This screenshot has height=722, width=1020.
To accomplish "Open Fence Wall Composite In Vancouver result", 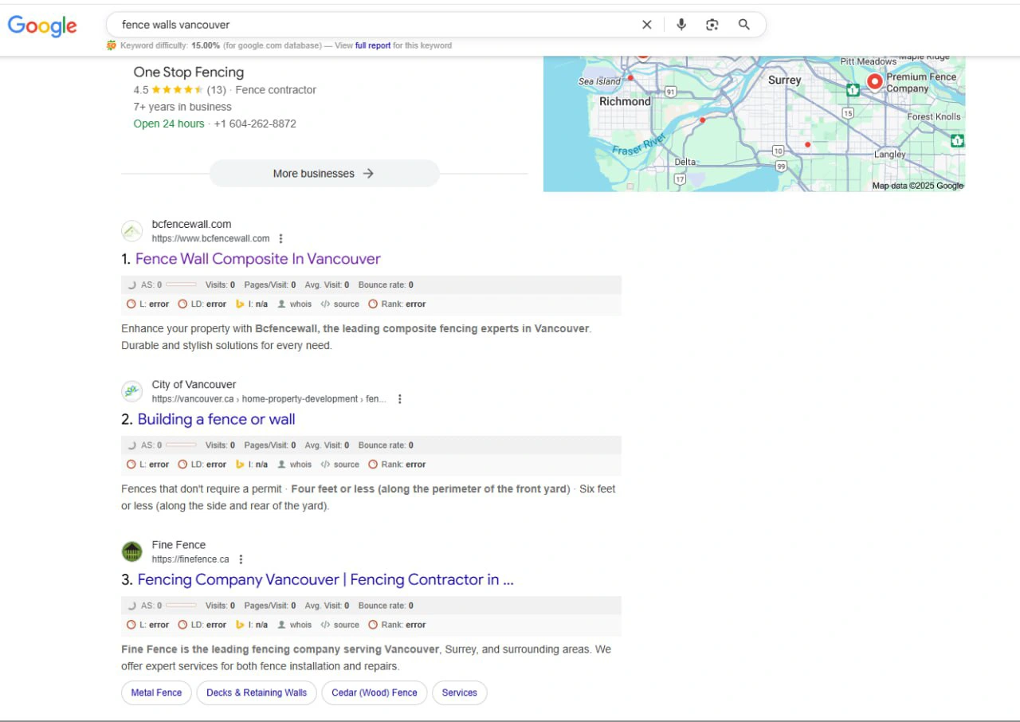I will (258, 259).
